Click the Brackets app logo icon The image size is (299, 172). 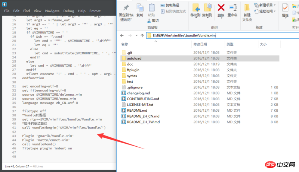click(4, 4)
